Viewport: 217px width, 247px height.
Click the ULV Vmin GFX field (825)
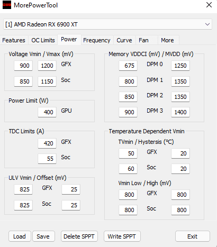click(23, 189)
